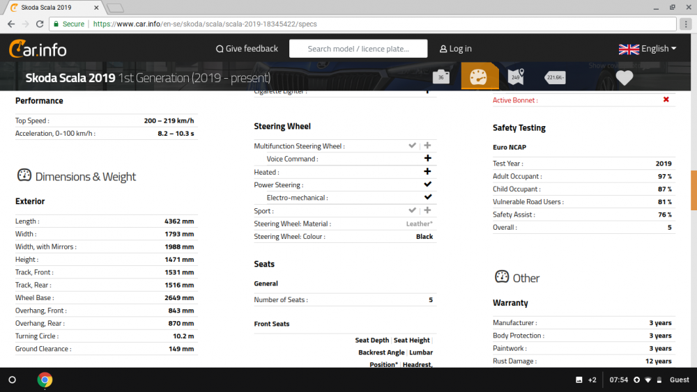Viewport: 697px width, 392px height.
Task: Click the Adult Occupant 97 % value
Action: [665, 176]
